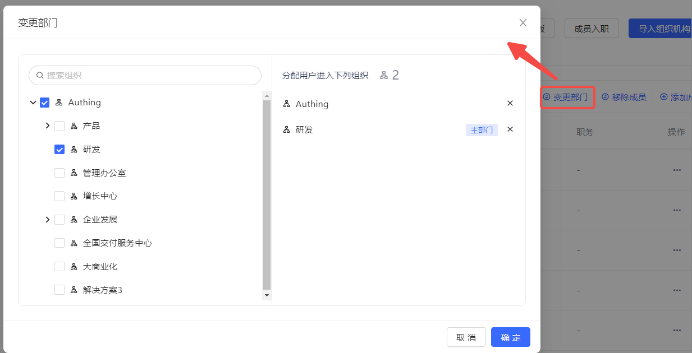Check the 管理办公室 checkbox

pyautogui.click(x=59, y=173)
